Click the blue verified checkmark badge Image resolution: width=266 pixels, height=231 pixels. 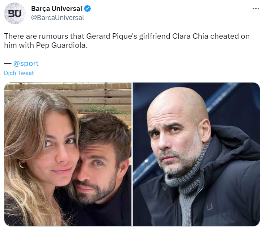88,9
